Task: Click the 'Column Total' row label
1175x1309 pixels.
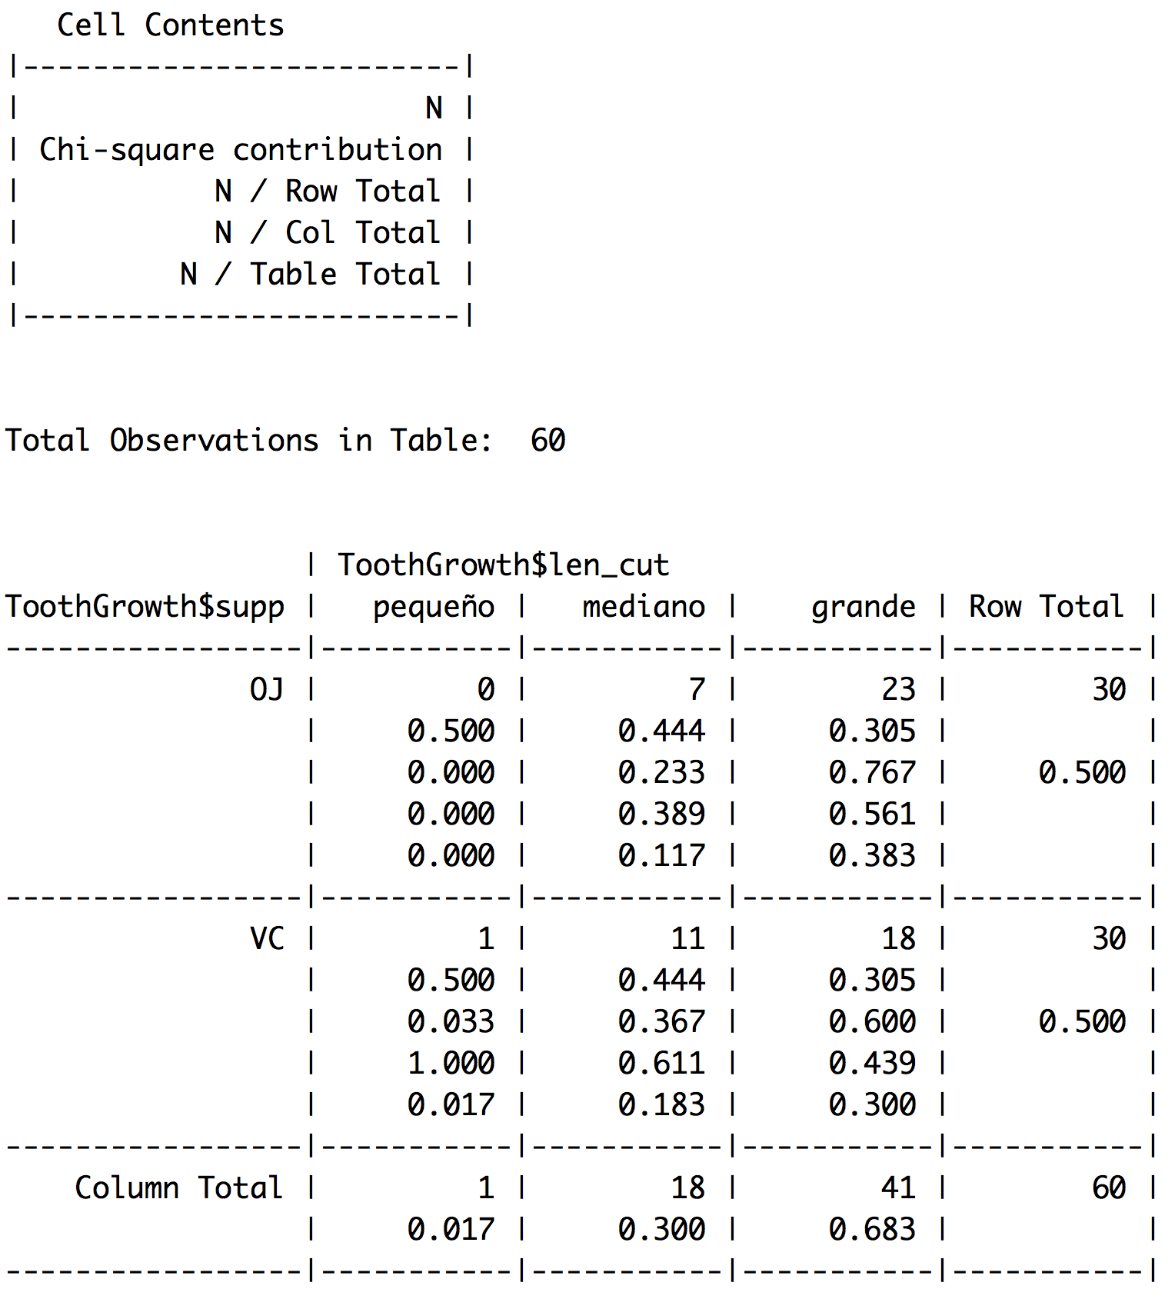Action: pyautogui.click(x=179, y=1188)
